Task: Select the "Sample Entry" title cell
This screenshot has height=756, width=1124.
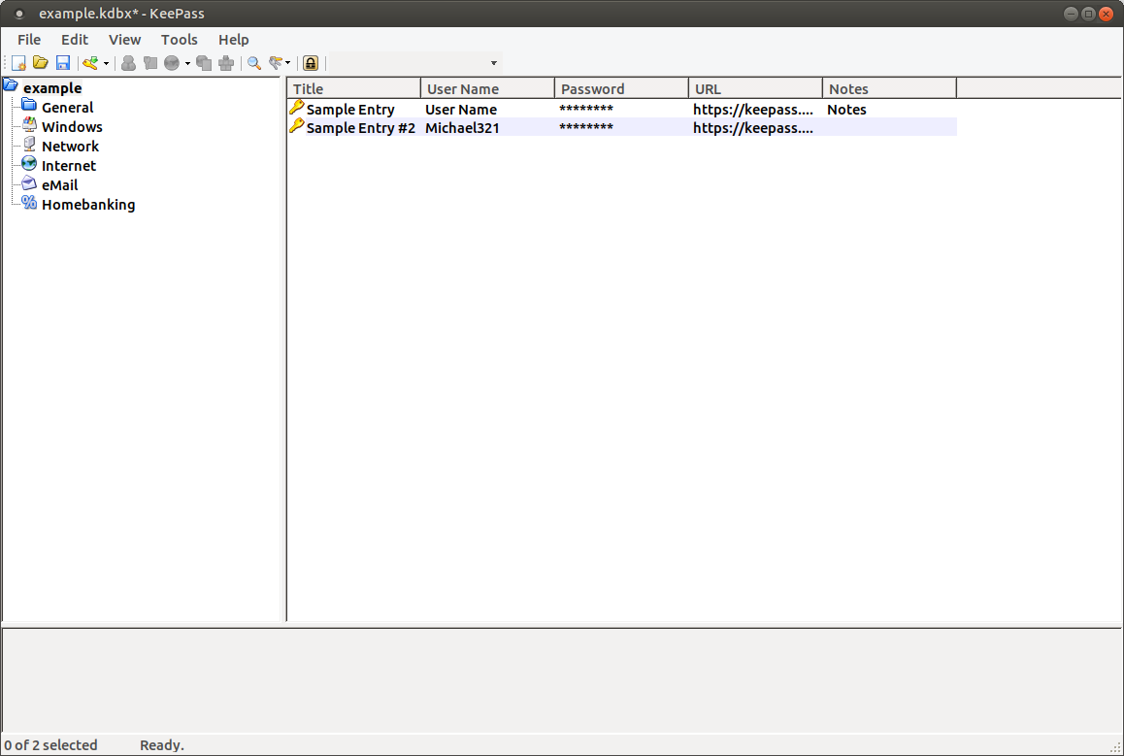Action: [350, 110]
